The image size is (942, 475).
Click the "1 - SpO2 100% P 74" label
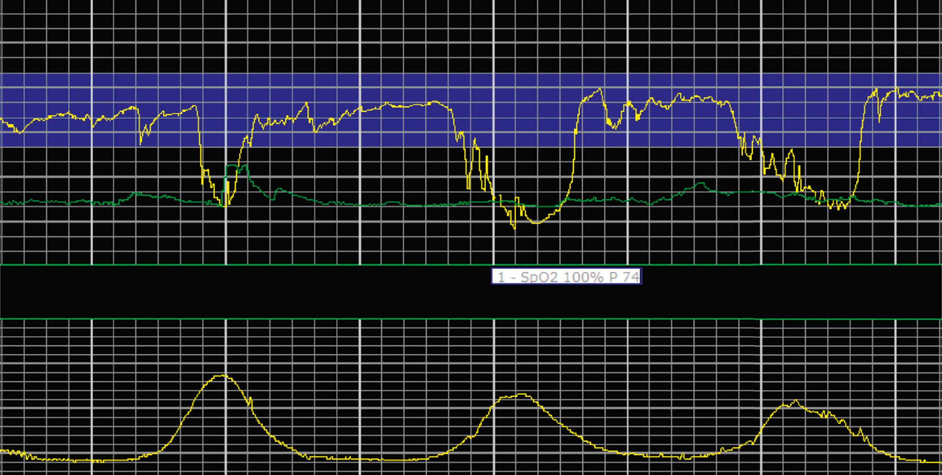[566, 277]
